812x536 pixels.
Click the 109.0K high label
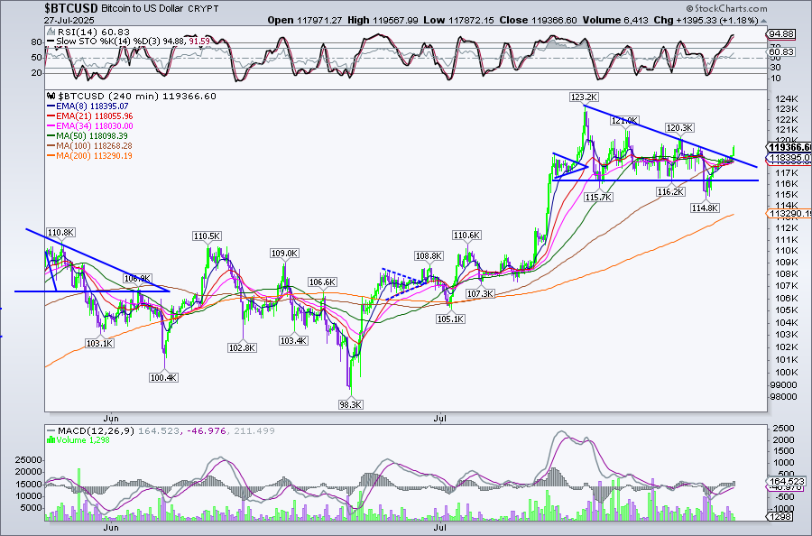pyautogui.click(x=285, y=254)
